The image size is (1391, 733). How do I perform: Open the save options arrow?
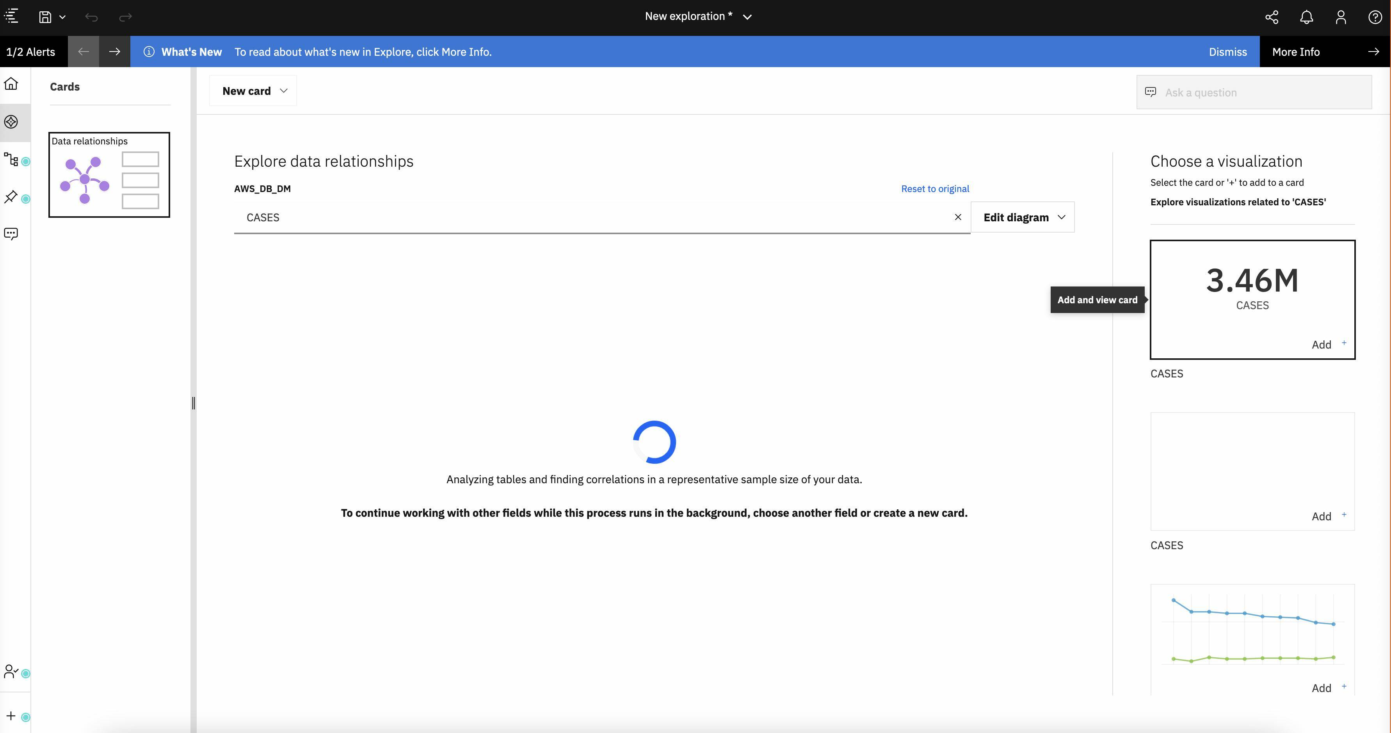[x=62, y=17]
